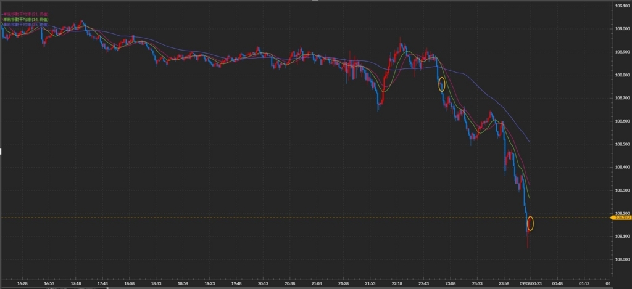The width and height of the screenshot is (632, 289).
Task: Click the 108.200 price axis label
Action: tap(622, 213)
